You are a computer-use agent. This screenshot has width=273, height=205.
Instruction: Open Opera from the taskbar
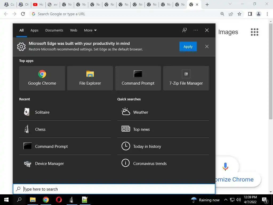(59, 200)
